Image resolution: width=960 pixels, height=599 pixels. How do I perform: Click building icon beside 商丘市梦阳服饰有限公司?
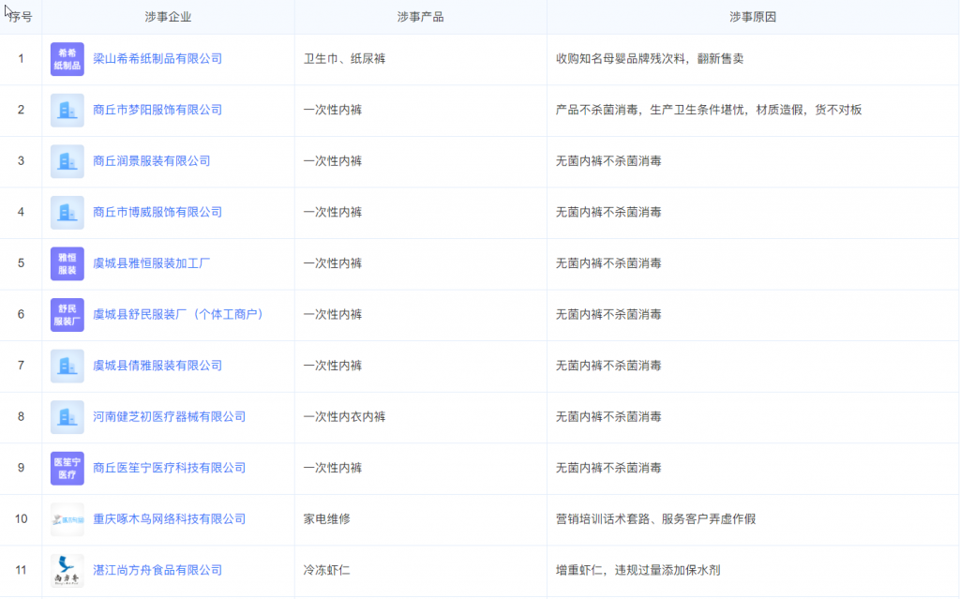[x=67, y=111]
